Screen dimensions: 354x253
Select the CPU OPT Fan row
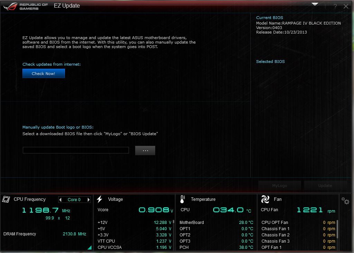tap(298, 223)
